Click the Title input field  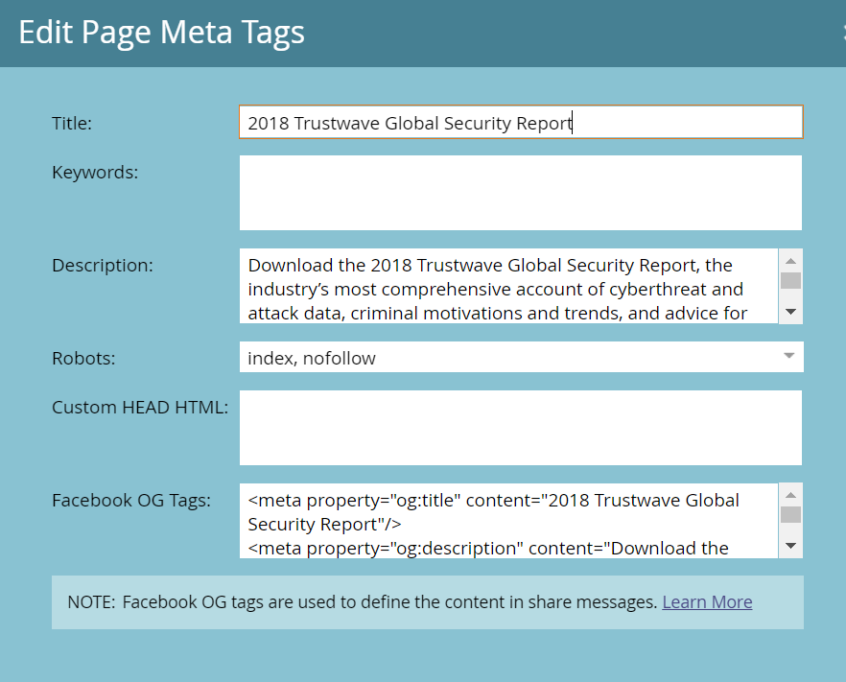tap(520, 123)
